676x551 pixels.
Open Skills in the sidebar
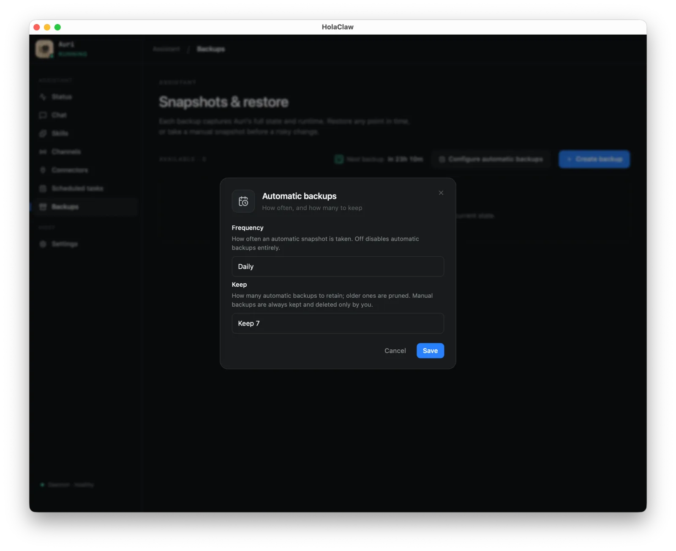coord(86,133)
